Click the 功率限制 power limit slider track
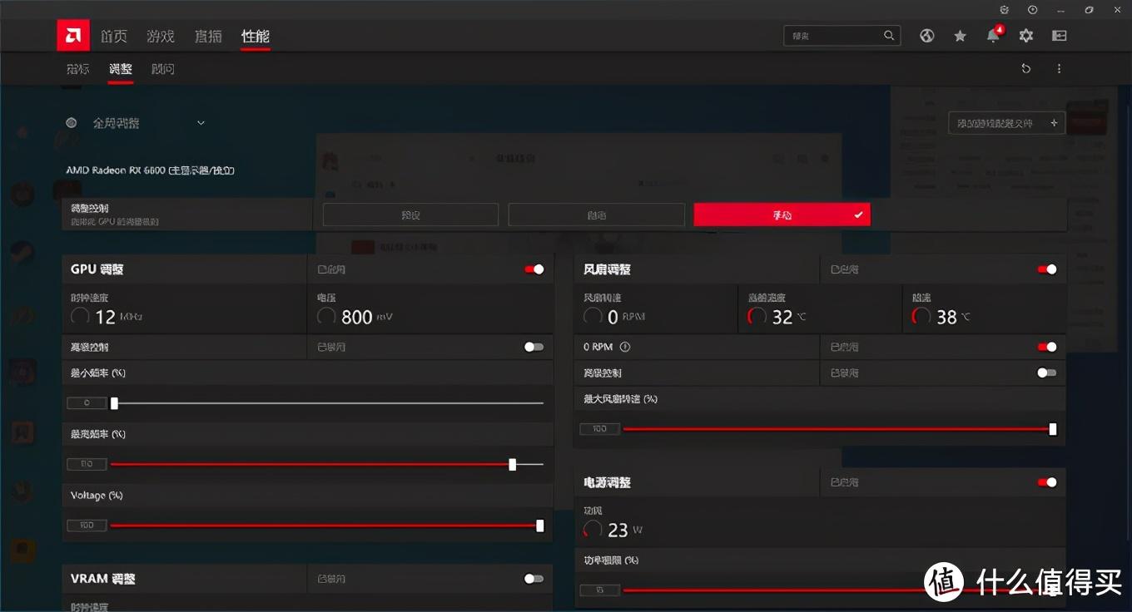The width and height of the screenshot is (1132, 612). [x=840, y=590]
